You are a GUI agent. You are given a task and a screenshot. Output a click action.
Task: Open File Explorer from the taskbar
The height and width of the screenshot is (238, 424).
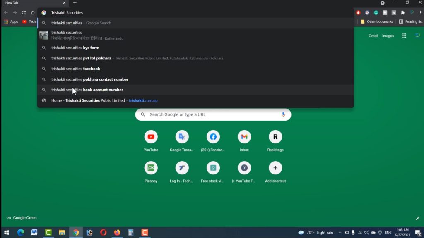[x=62, y=232]
